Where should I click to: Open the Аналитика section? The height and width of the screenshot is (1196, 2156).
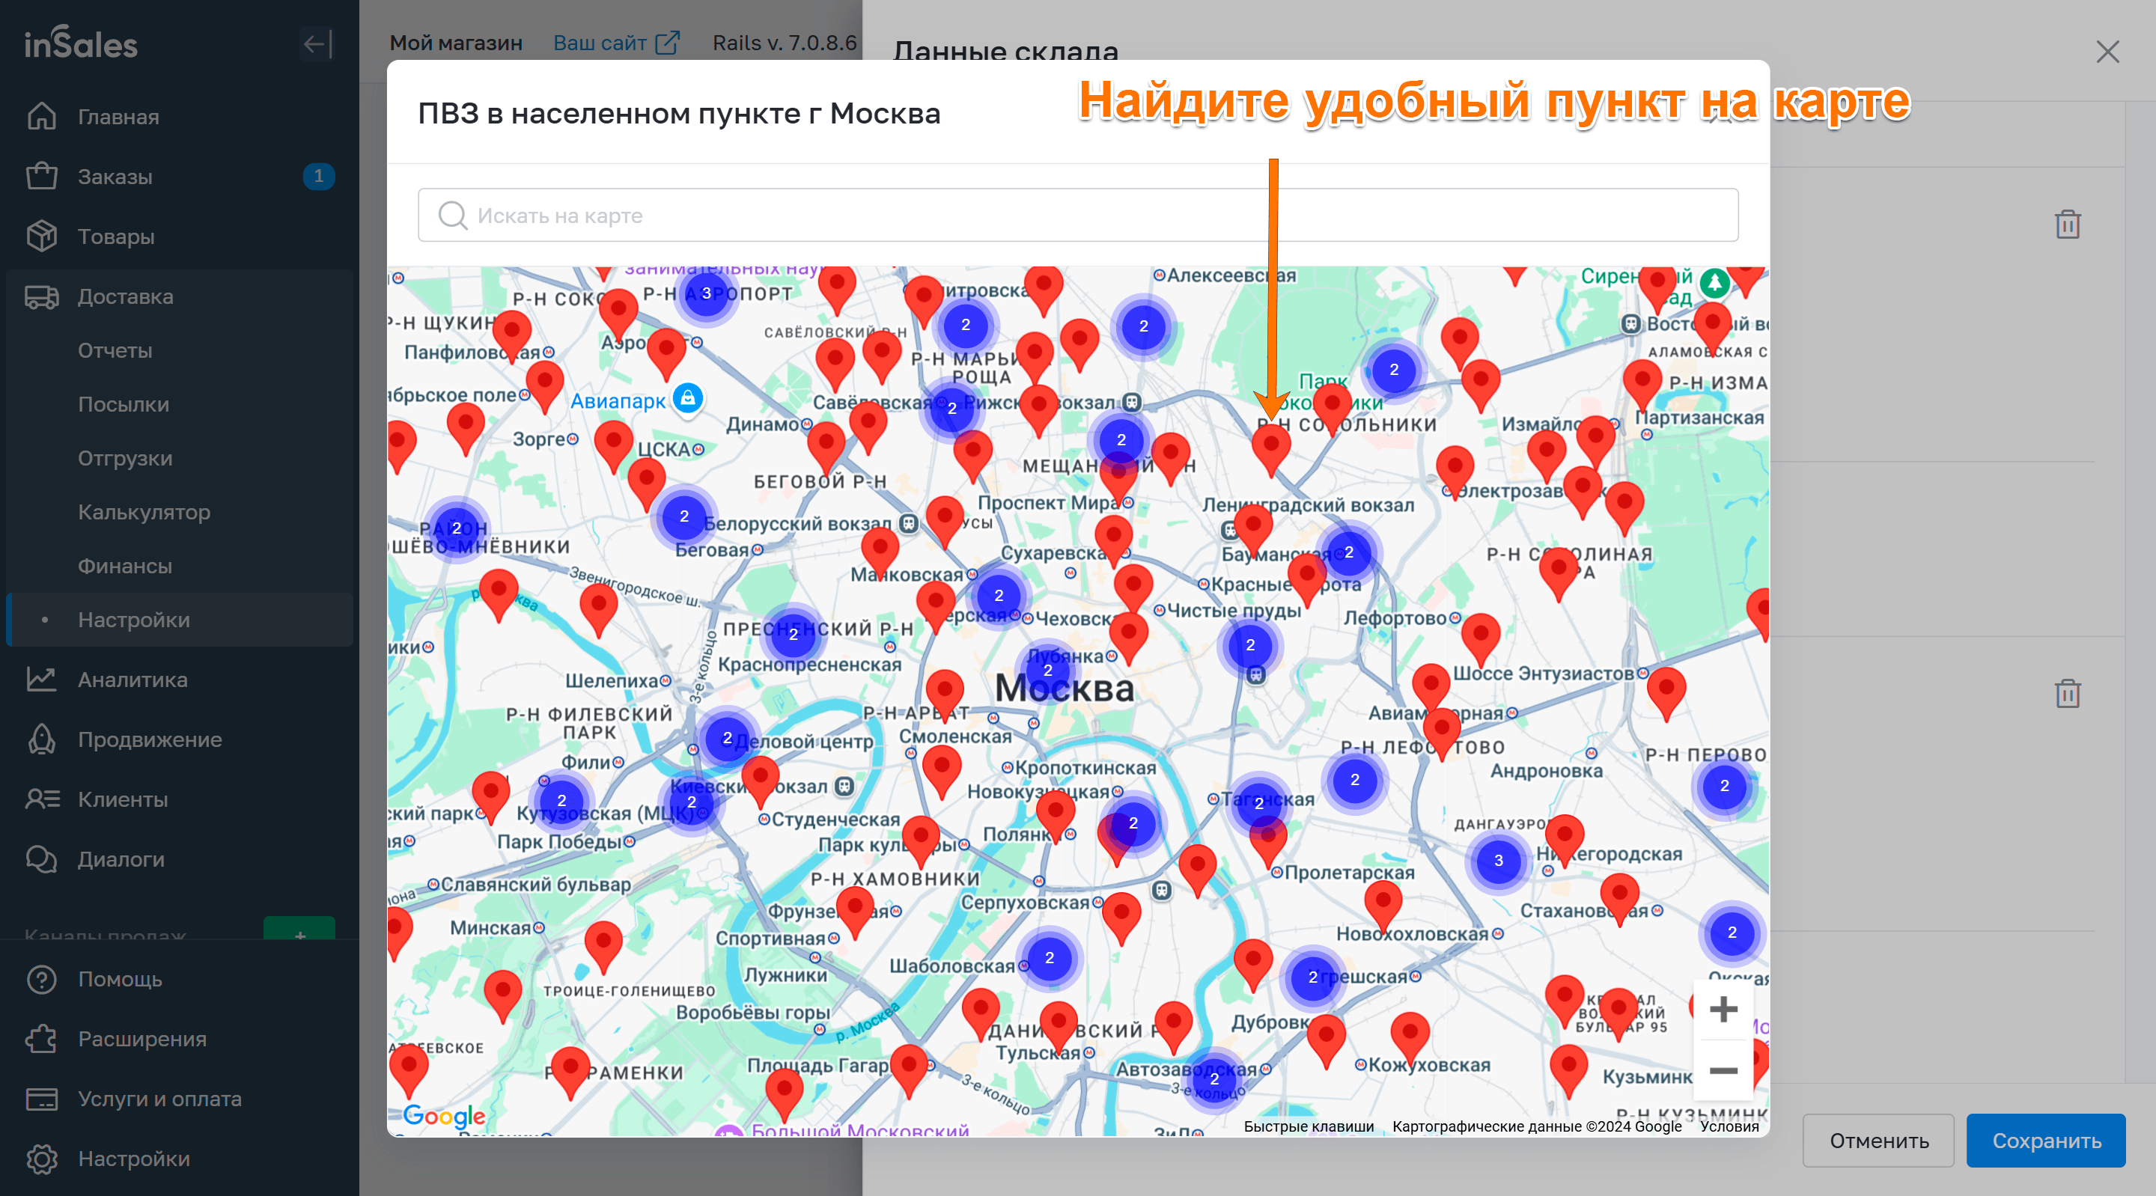coord(133,680)
